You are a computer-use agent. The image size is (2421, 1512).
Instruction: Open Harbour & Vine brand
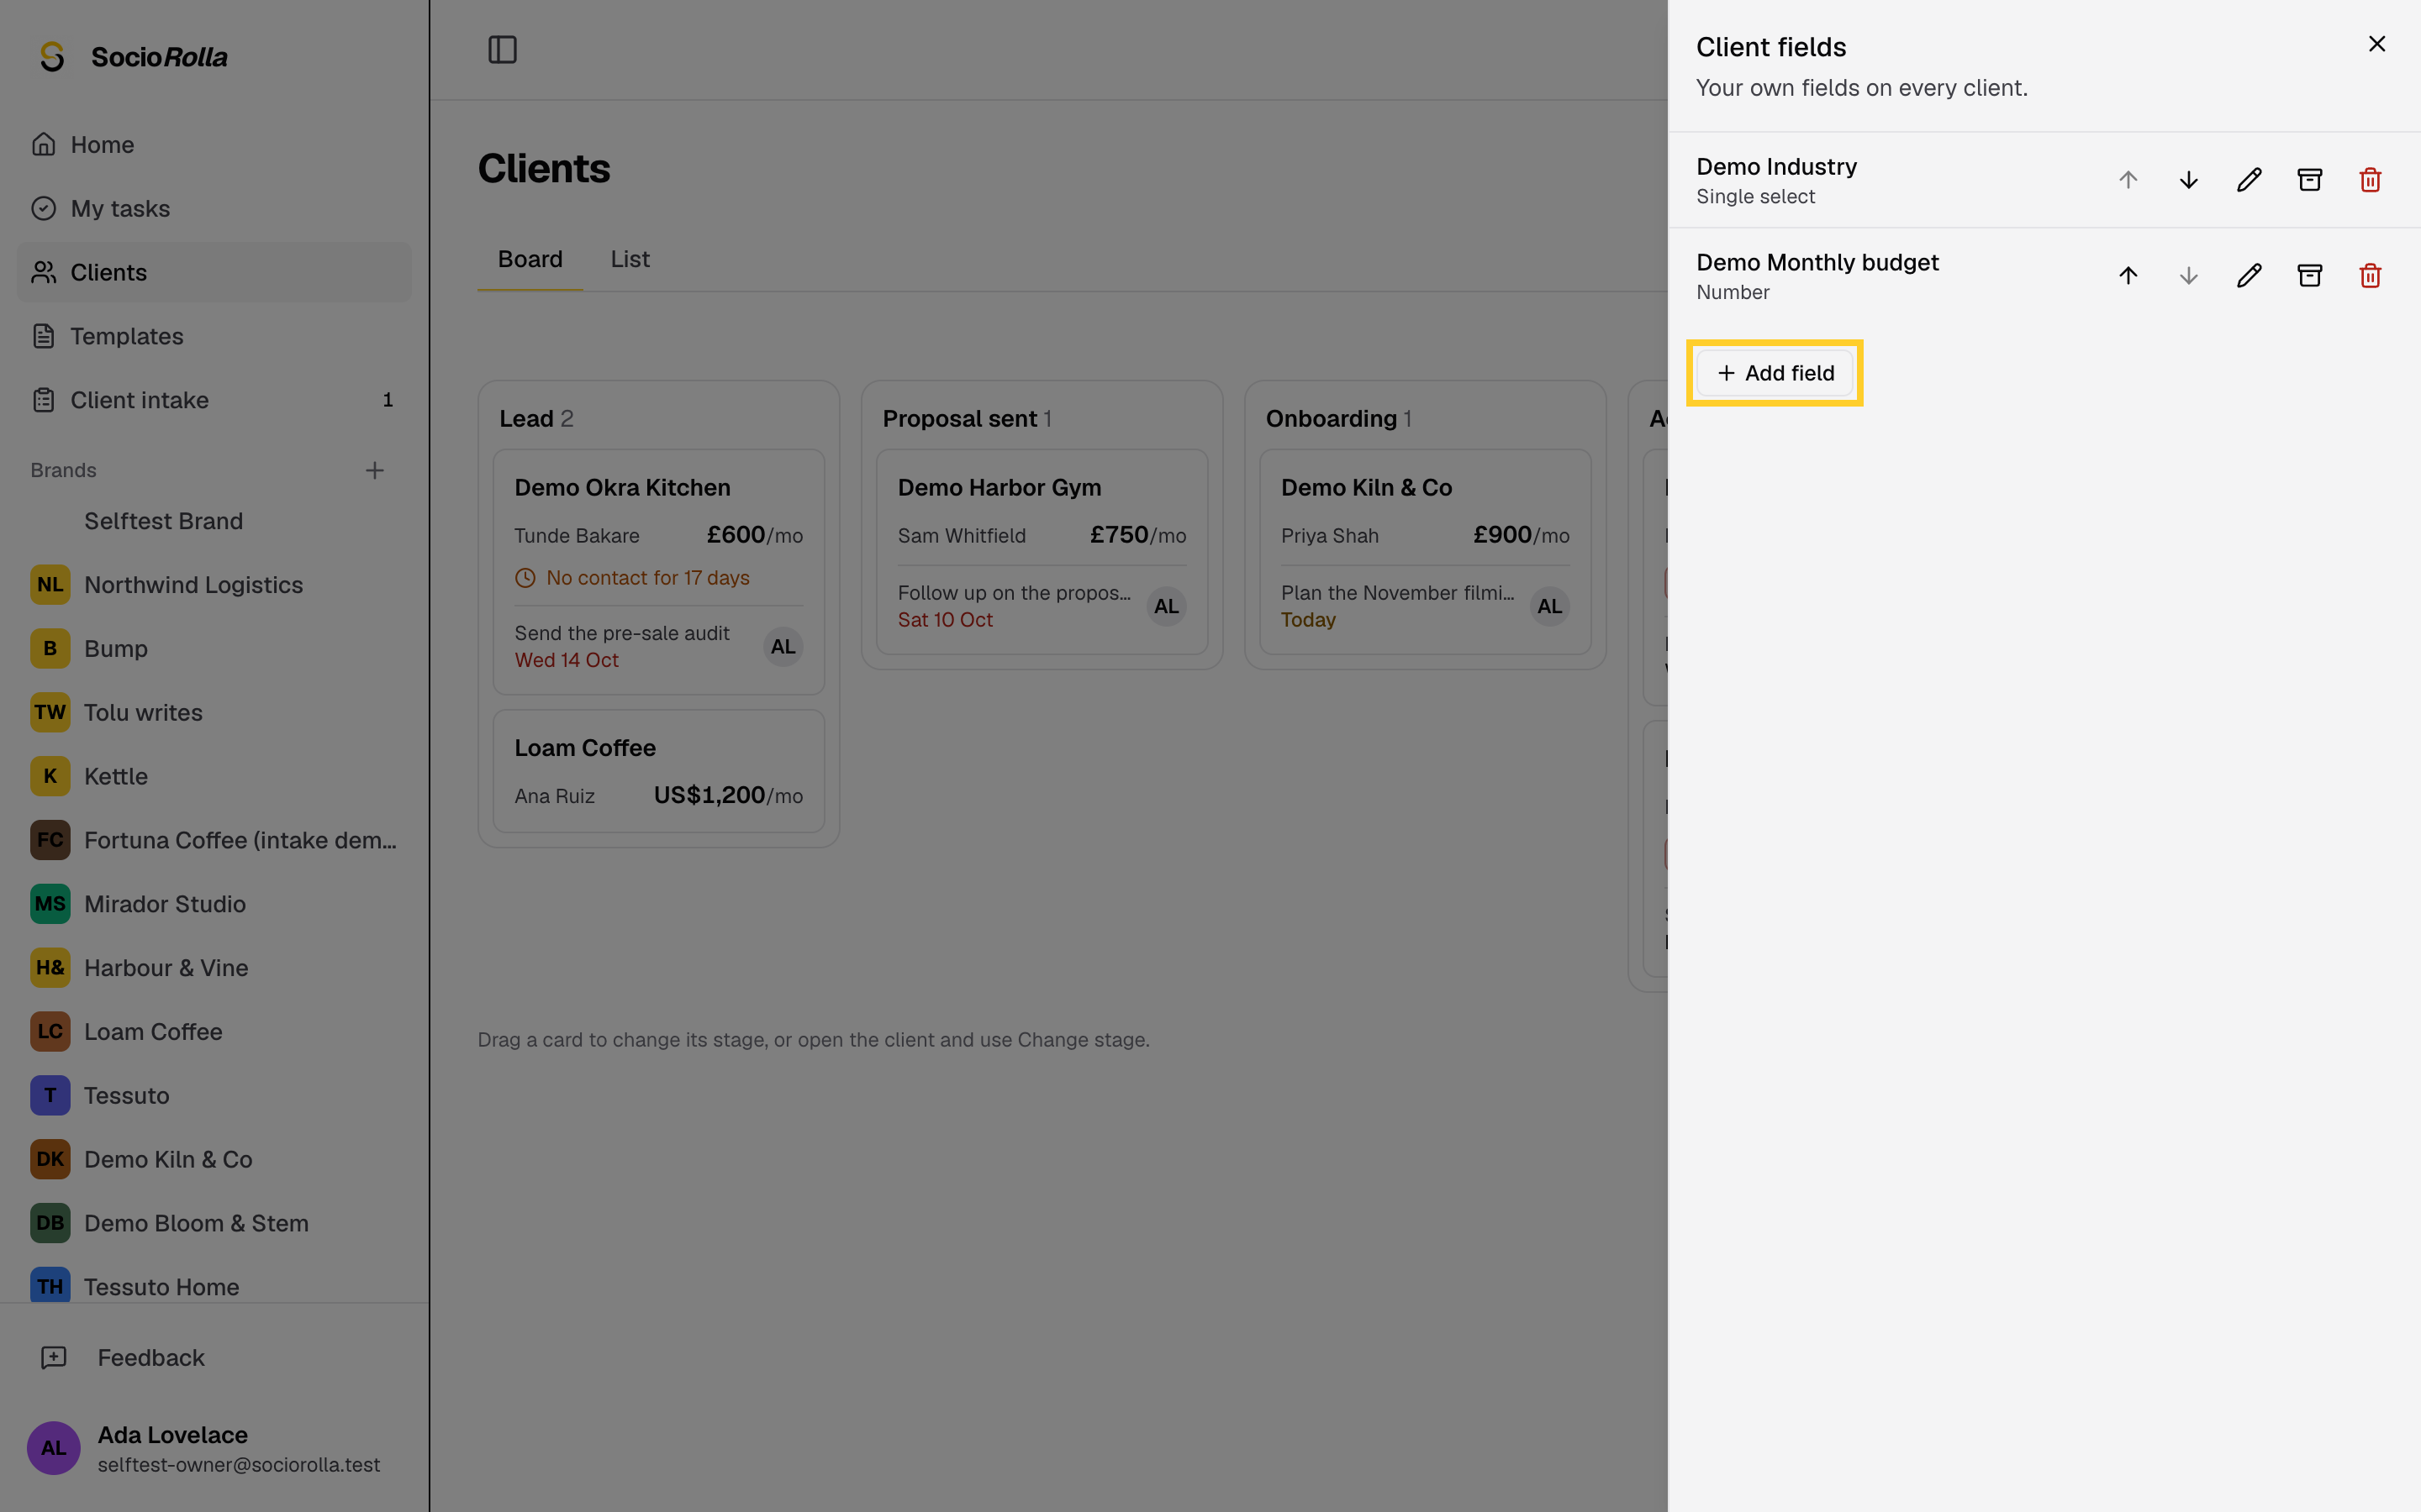click(x=214, y=968)
